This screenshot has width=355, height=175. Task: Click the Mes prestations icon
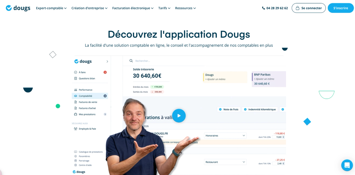coord(75,114)
